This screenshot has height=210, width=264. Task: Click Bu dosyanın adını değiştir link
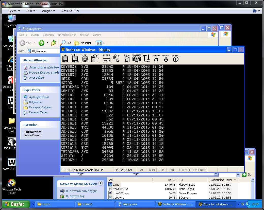(x=81, y=191)
